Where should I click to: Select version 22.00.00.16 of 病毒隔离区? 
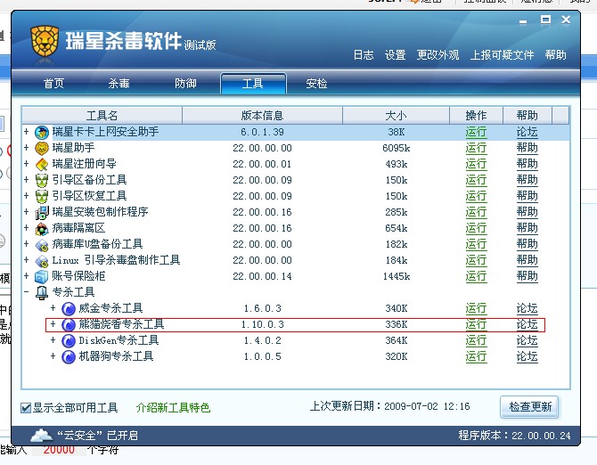tap(262, 228)
